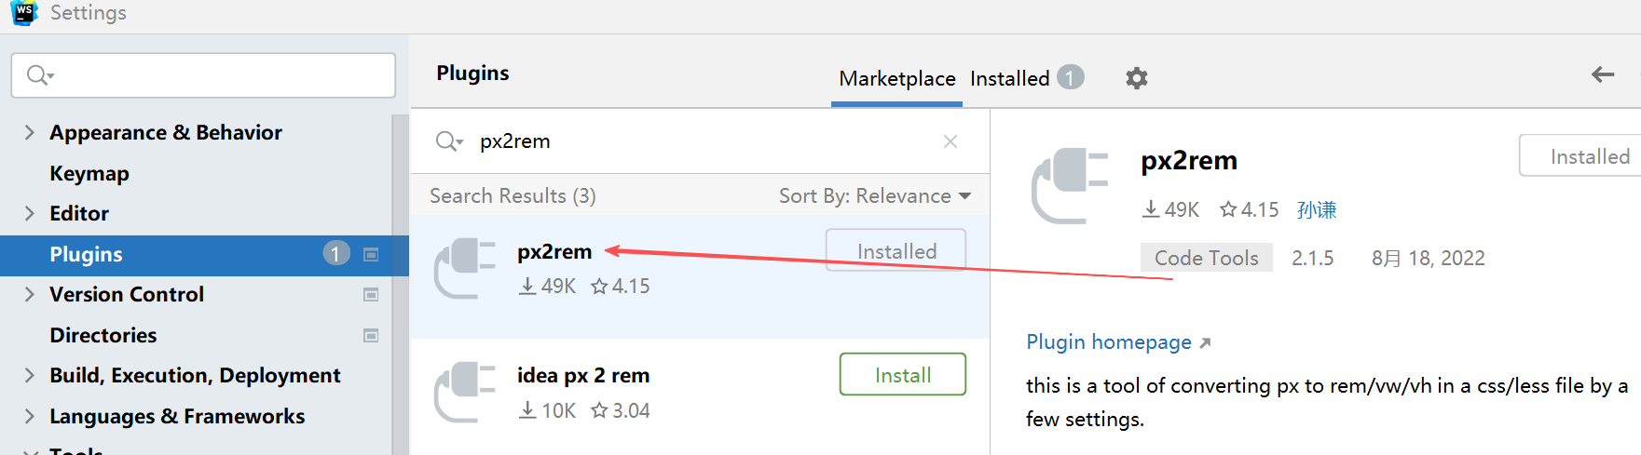The height and width of the screenshot is (455, 1641).
Task: Click Installed button in px2rem result
Action: click(x=896, y=250)
